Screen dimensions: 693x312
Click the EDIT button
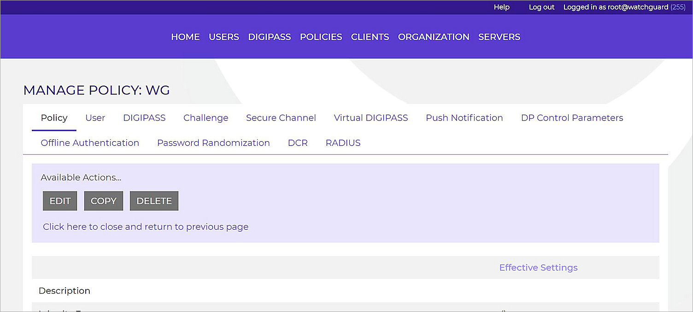click(60, 201)
